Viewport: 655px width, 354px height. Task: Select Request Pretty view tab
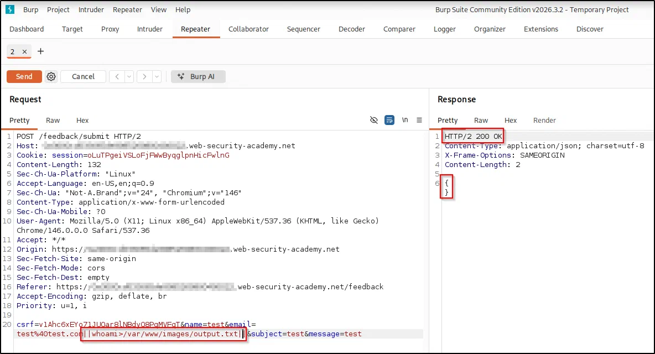(x=19, y=120)
